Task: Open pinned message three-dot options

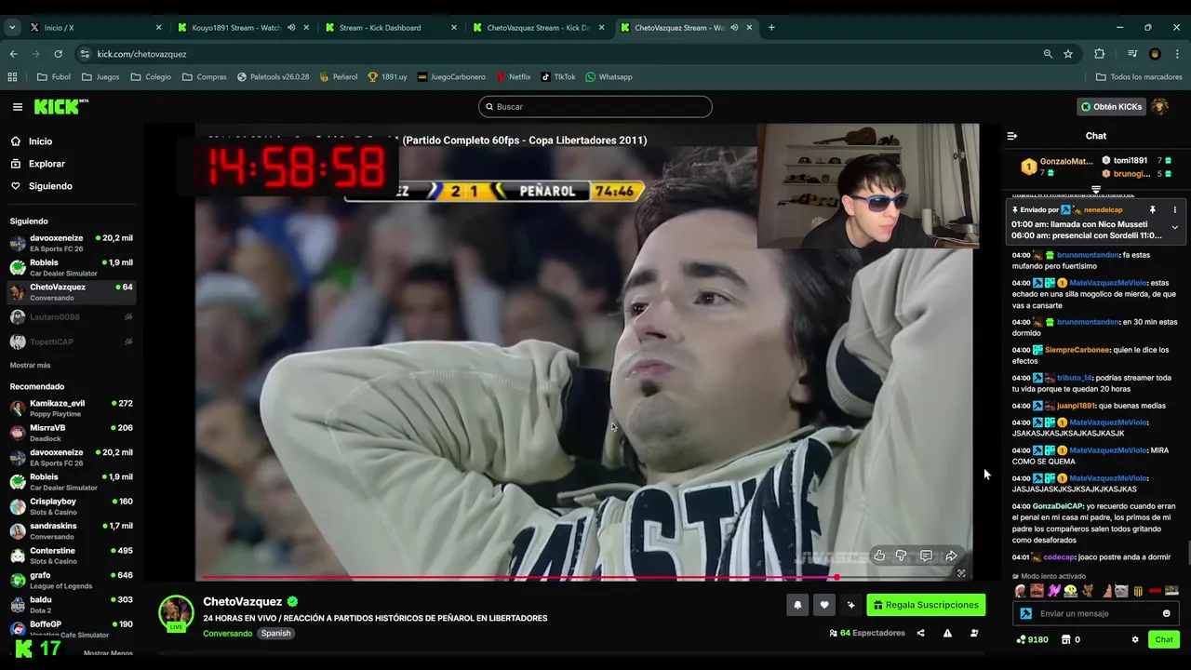Action: (x=1174, y=210)
